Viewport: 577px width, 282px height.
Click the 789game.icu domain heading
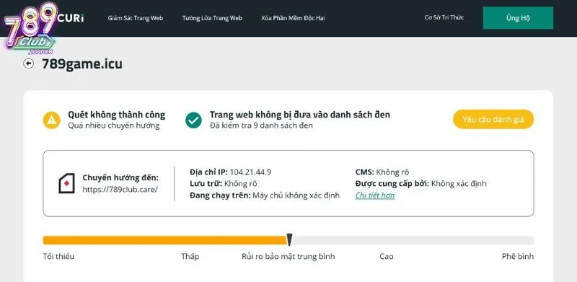coord(82,64)
